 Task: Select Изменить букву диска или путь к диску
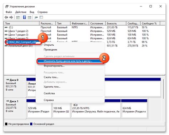70,61
